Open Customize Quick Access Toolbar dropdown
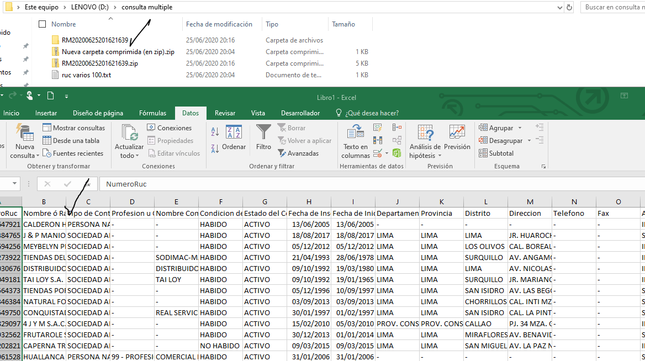 (66, 96)
